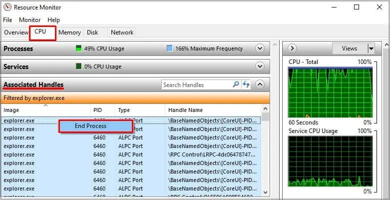Click the blue Maximum Frequency indicator square

click(x=170, y=48)
